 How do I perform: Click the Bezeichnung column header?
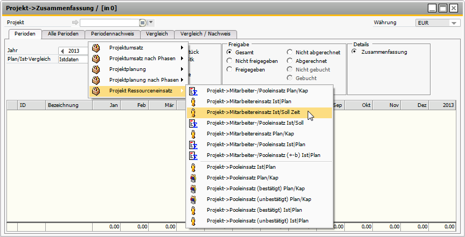point(69,105)
